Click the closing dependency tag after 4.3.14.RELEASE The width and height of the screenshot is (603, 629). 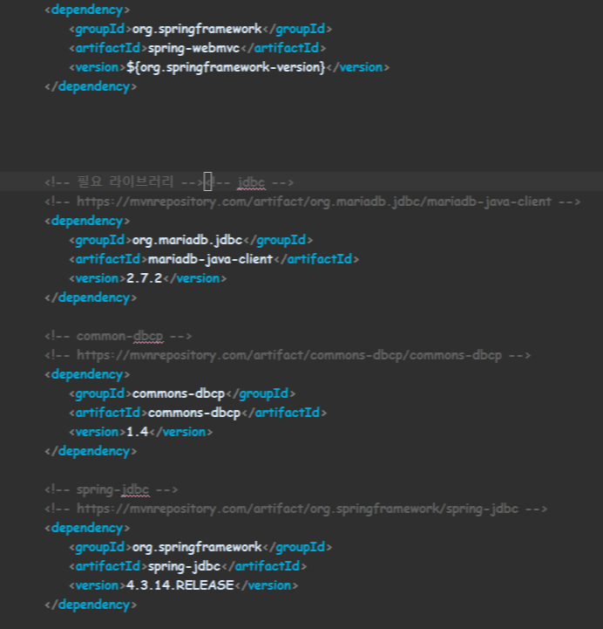coord(91,605)
